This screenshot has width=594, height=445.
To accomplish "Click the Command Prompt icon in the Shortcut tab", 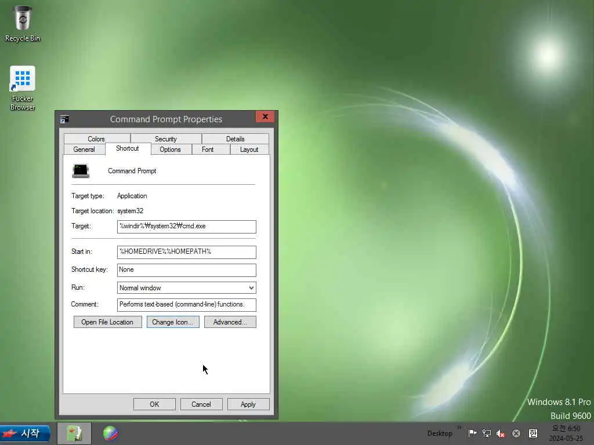I will 81,171.
